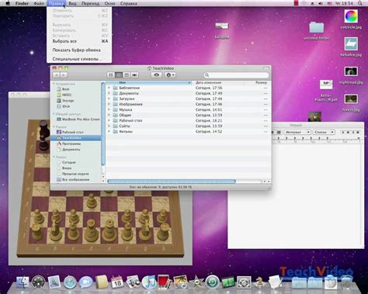Expand the Документы folder in file list
368x294 pixels.
coord(109,93)
